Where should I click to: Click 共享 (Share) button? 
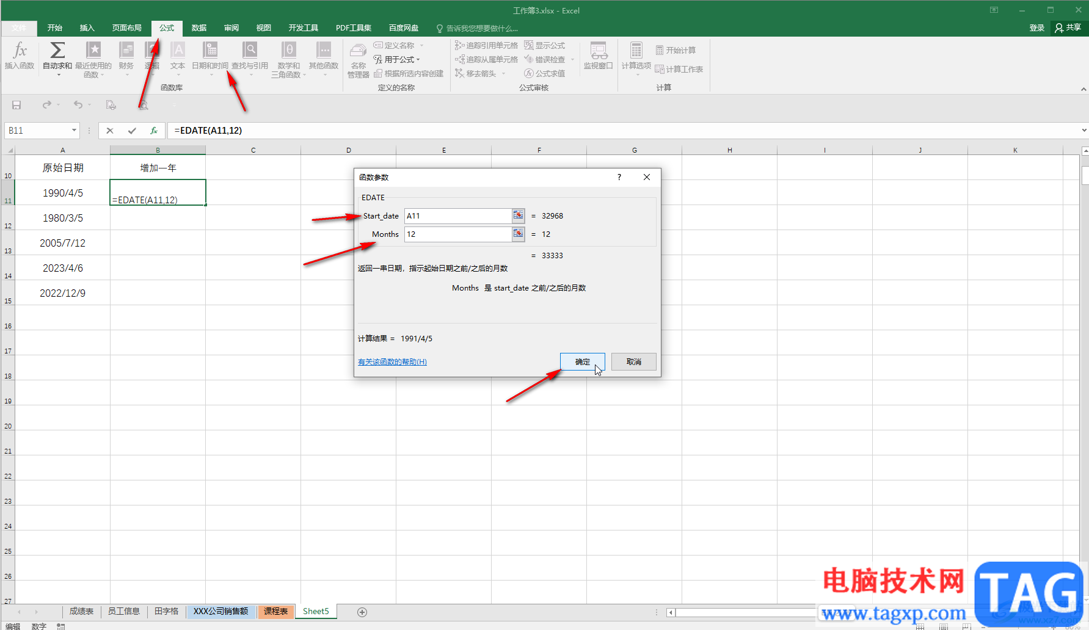[x=1068, y=28]
